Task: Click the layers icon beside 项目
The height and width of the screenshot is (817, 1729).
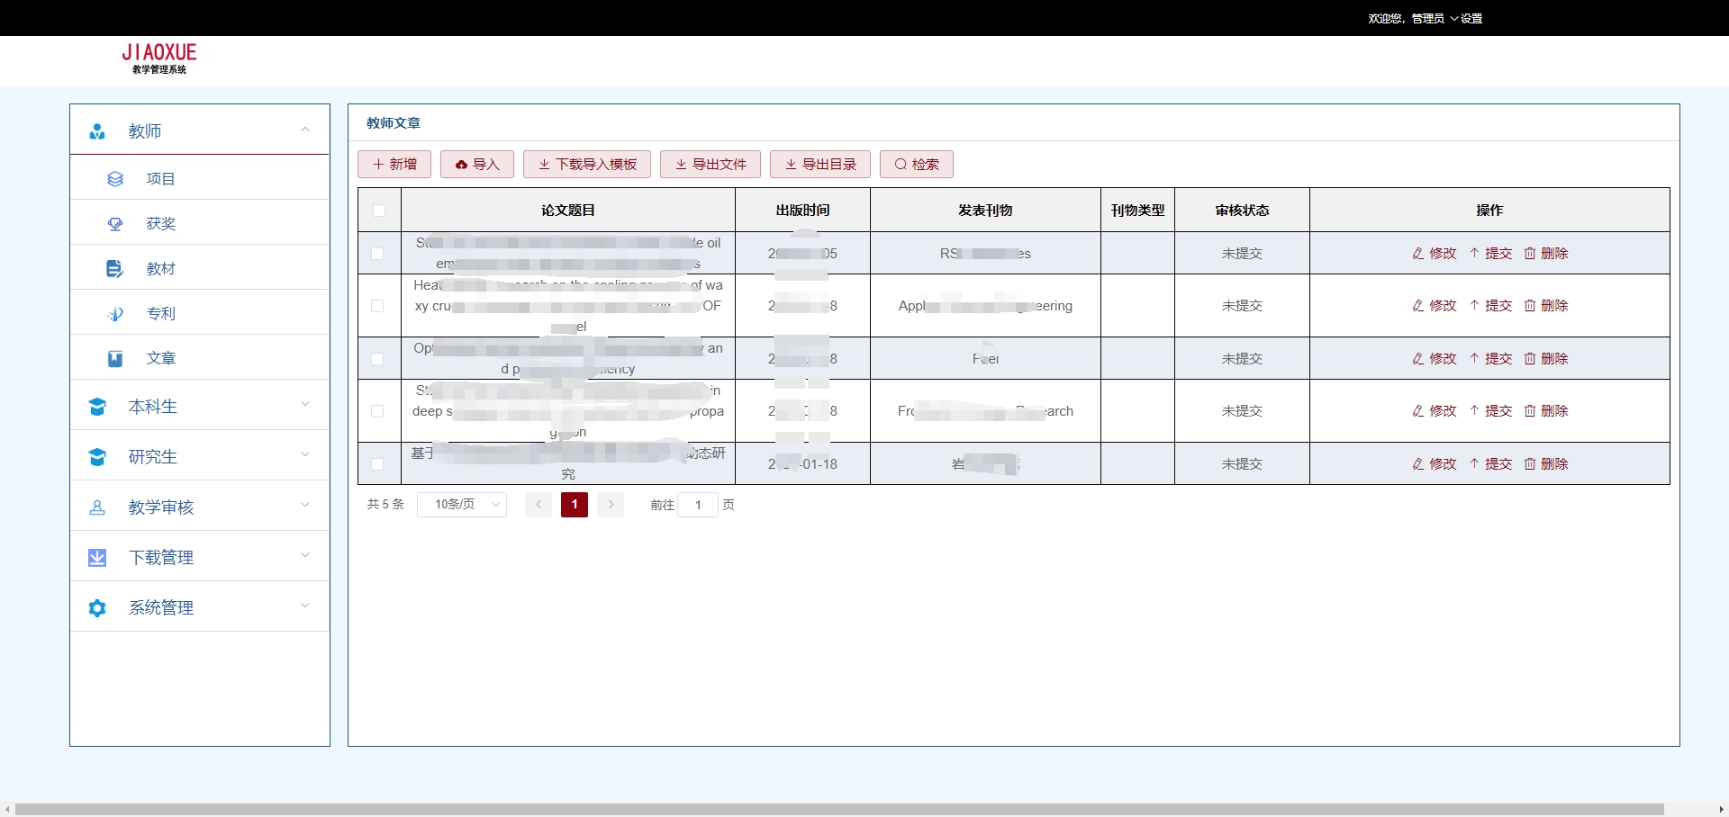Action: (115, 179)
